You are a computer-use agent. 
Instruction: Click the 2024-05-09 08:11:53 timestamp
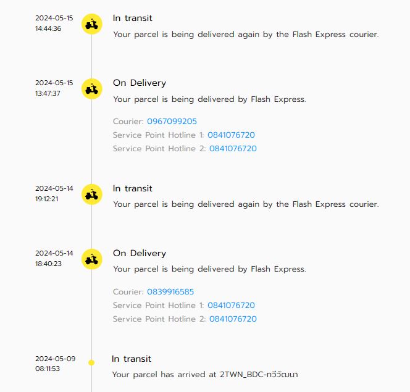tap(55, 364)
